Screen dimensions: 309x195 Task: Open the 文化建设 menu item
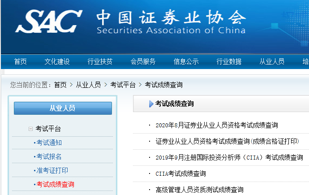(57, 62)
